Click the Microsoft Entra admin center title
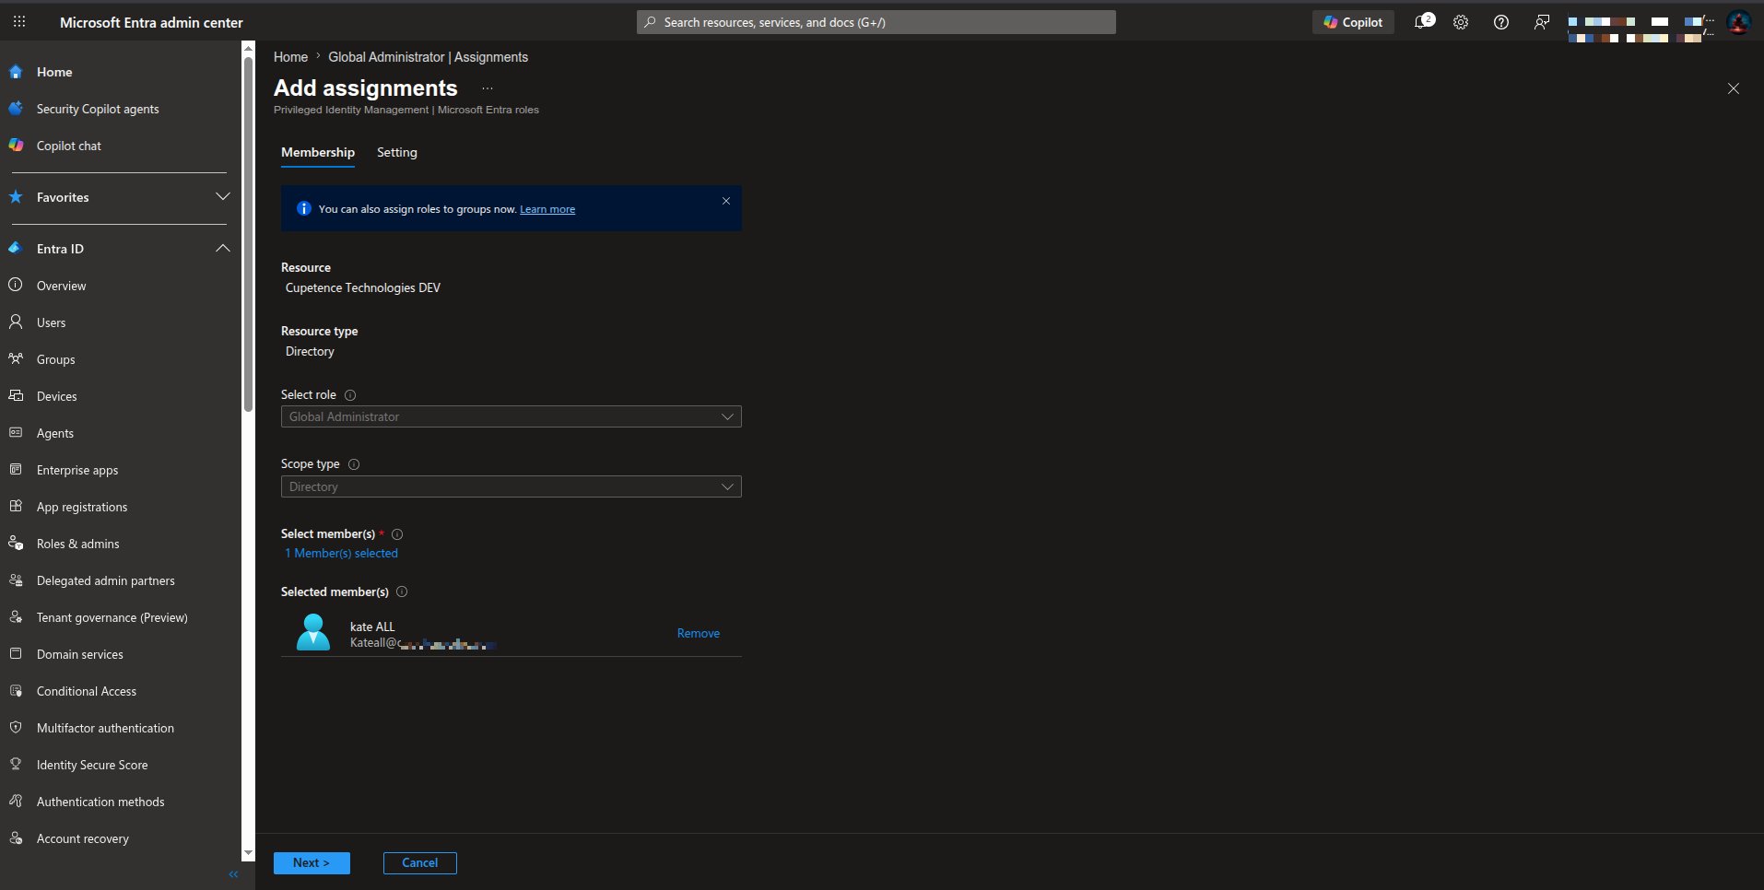Viewport: 1764px width, 890px height. tap(151, 22)
